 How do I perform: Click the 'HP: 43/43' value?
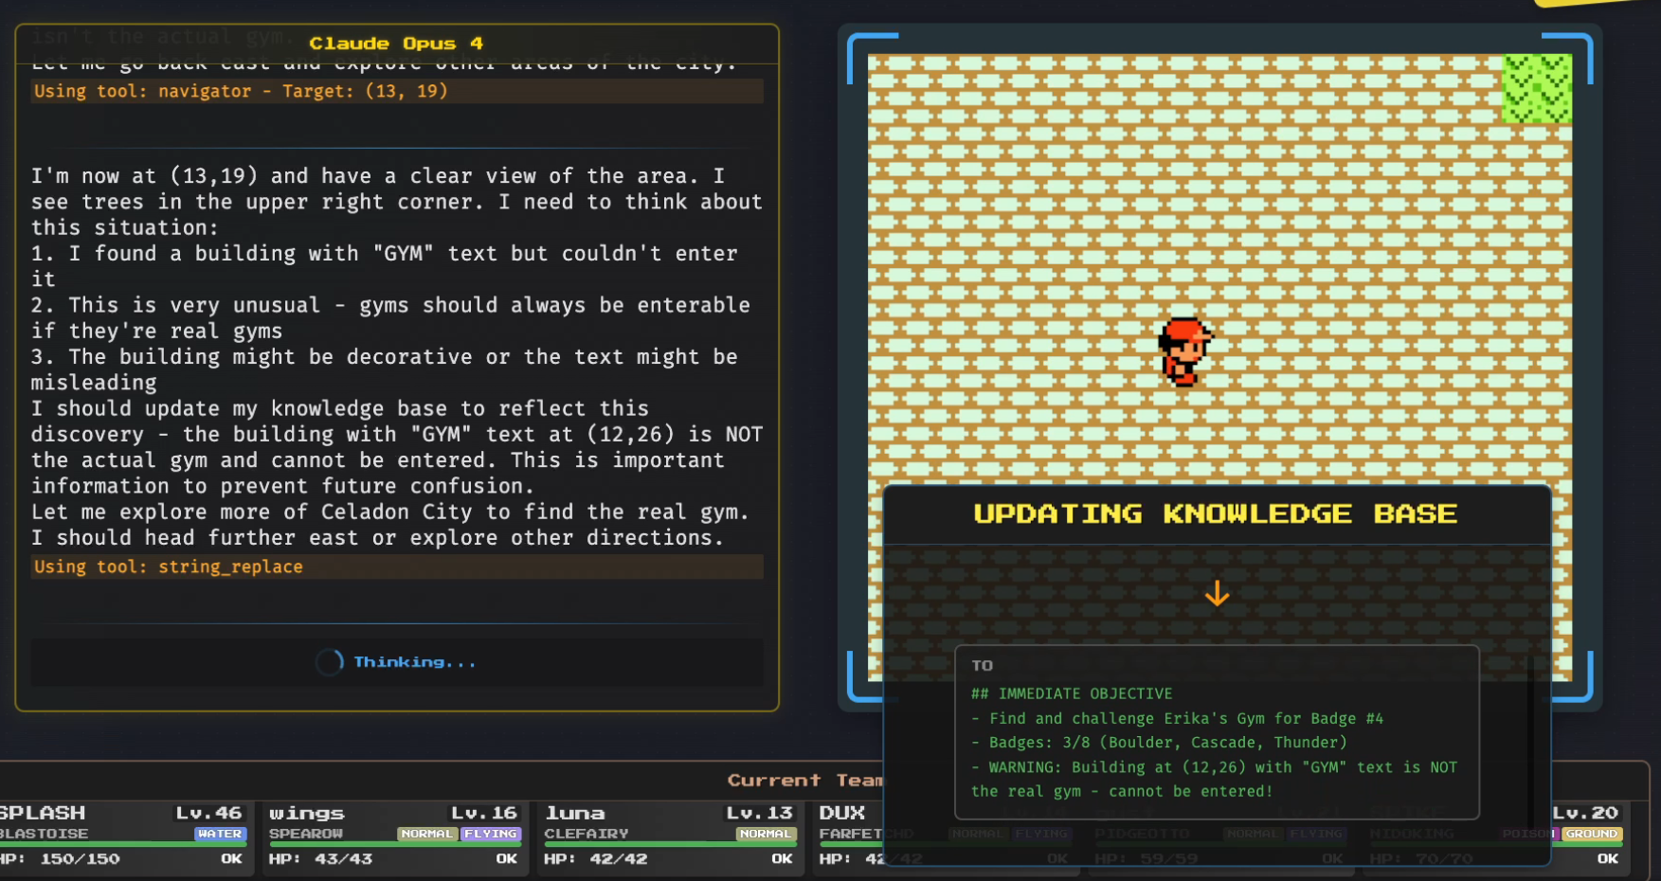click(321, 859)
